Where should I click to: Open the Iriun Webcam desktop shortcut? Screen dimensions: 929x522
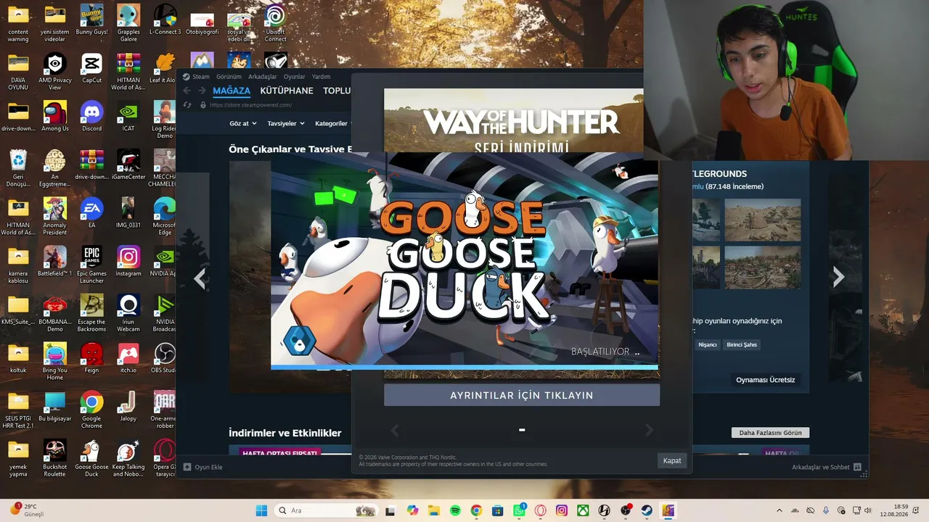click(x=128, y=313)
